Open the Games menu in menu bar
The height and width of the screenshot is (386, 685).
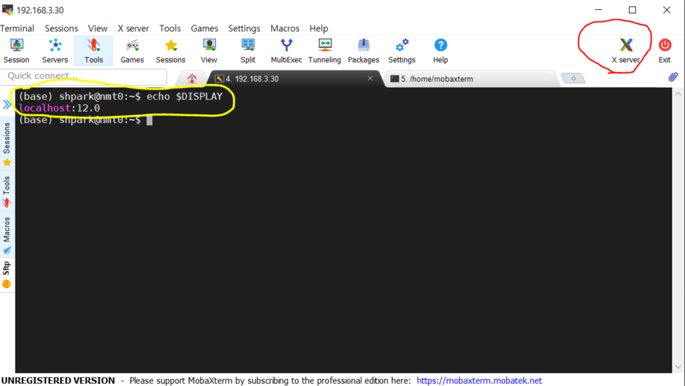point(204,28)
